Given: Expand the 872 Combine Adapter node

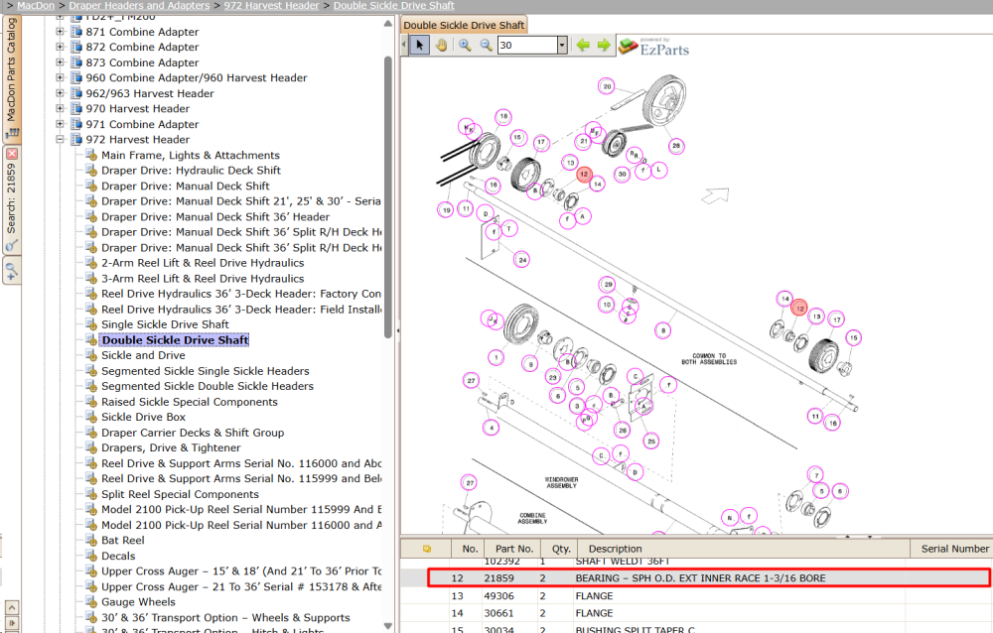Looking at the screenshot, I should [60, 47].
